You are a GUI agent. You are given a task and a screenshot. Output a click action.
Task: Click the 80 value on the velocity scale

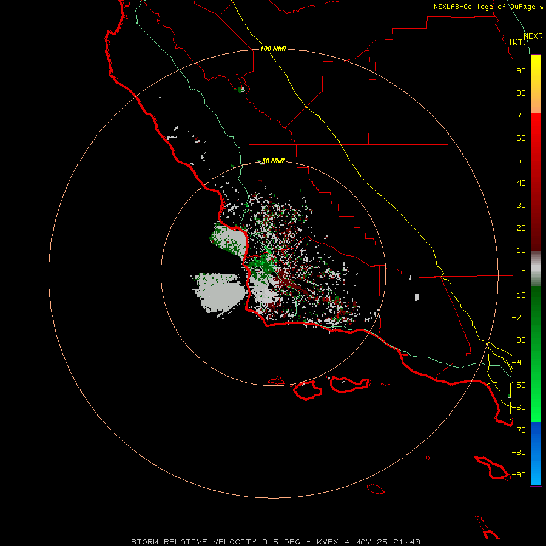(x=521, y=93)
